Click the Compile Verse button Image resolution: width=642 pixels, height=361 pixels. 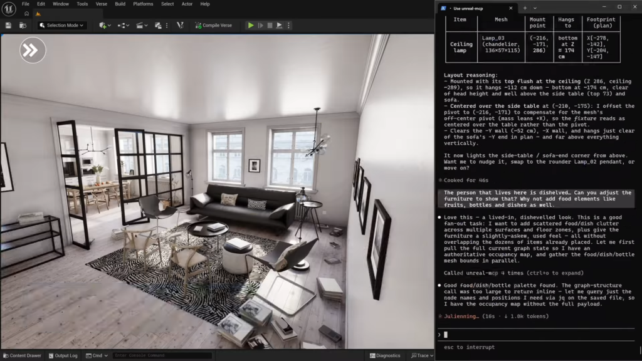tap(213, 25)
